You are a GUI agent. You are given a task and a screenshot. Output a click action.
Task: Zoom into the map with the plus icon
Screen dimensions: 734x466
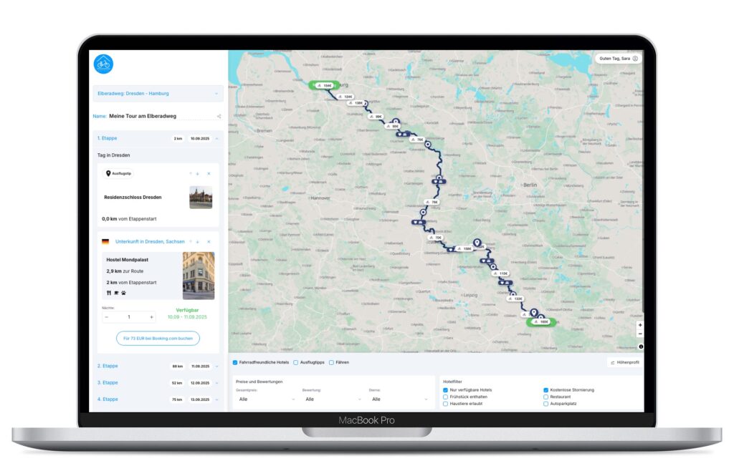tap(640, 325)
